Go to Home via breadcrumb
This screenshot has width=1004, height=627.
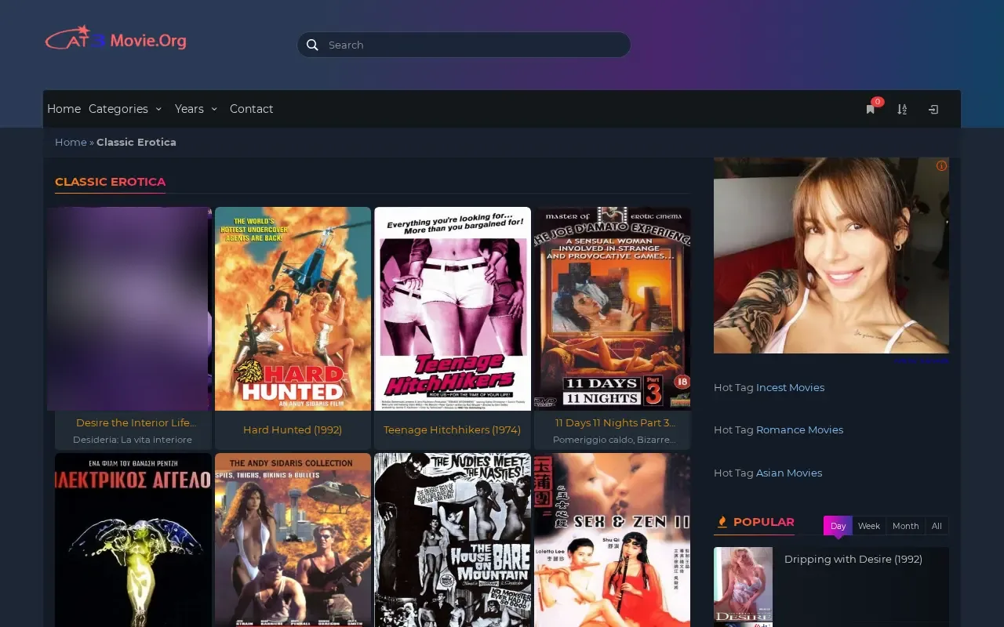(71, 142)
